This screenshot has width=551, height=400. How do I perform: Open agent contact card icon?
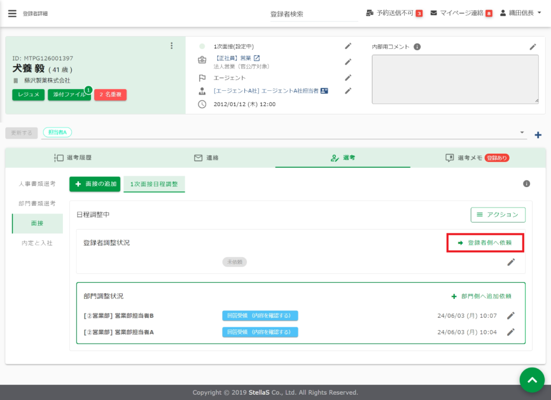point(324,91)
